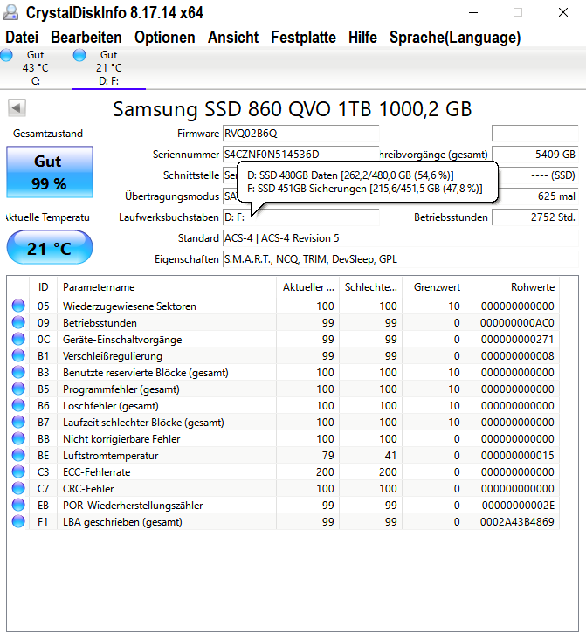
Task: Click the blue health orb for drive C:
Action: (6, 55)
